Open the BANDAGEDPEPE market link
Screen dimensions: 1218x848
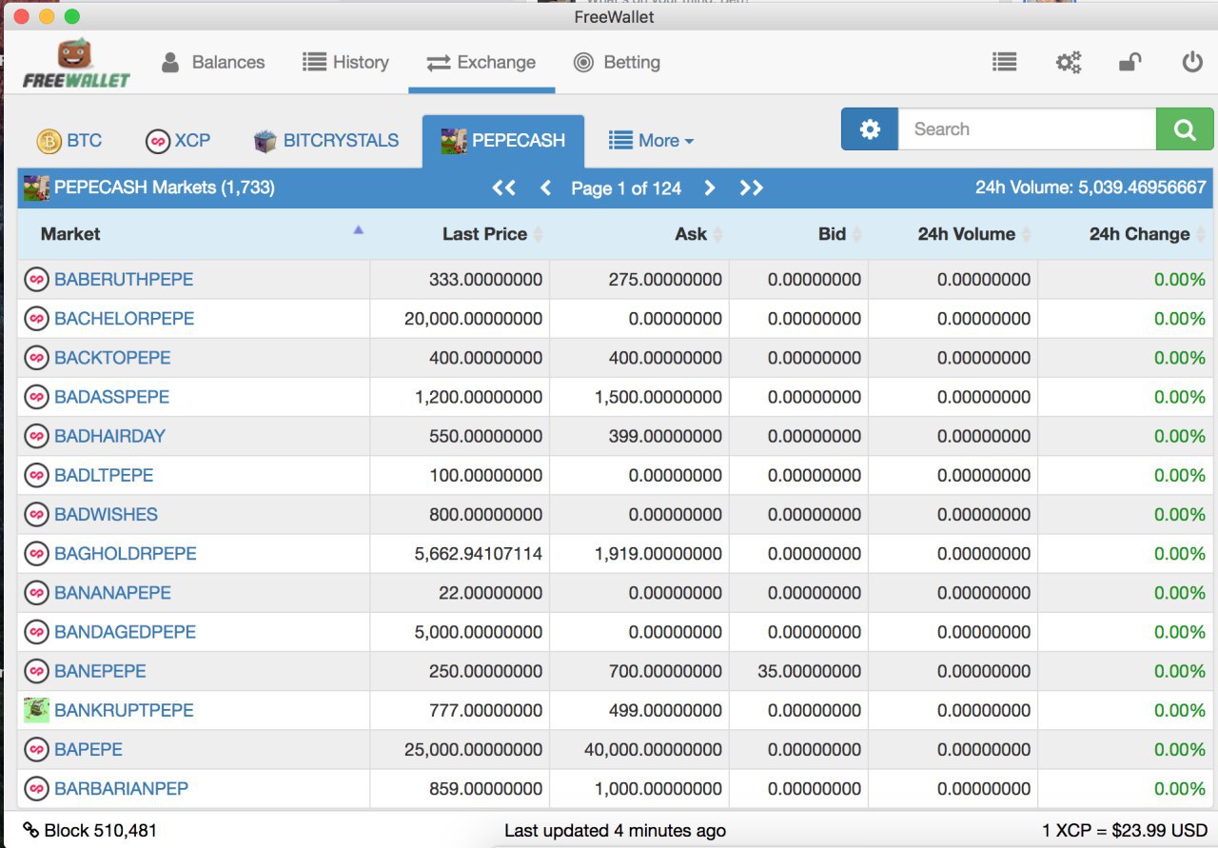click(125, 632)
